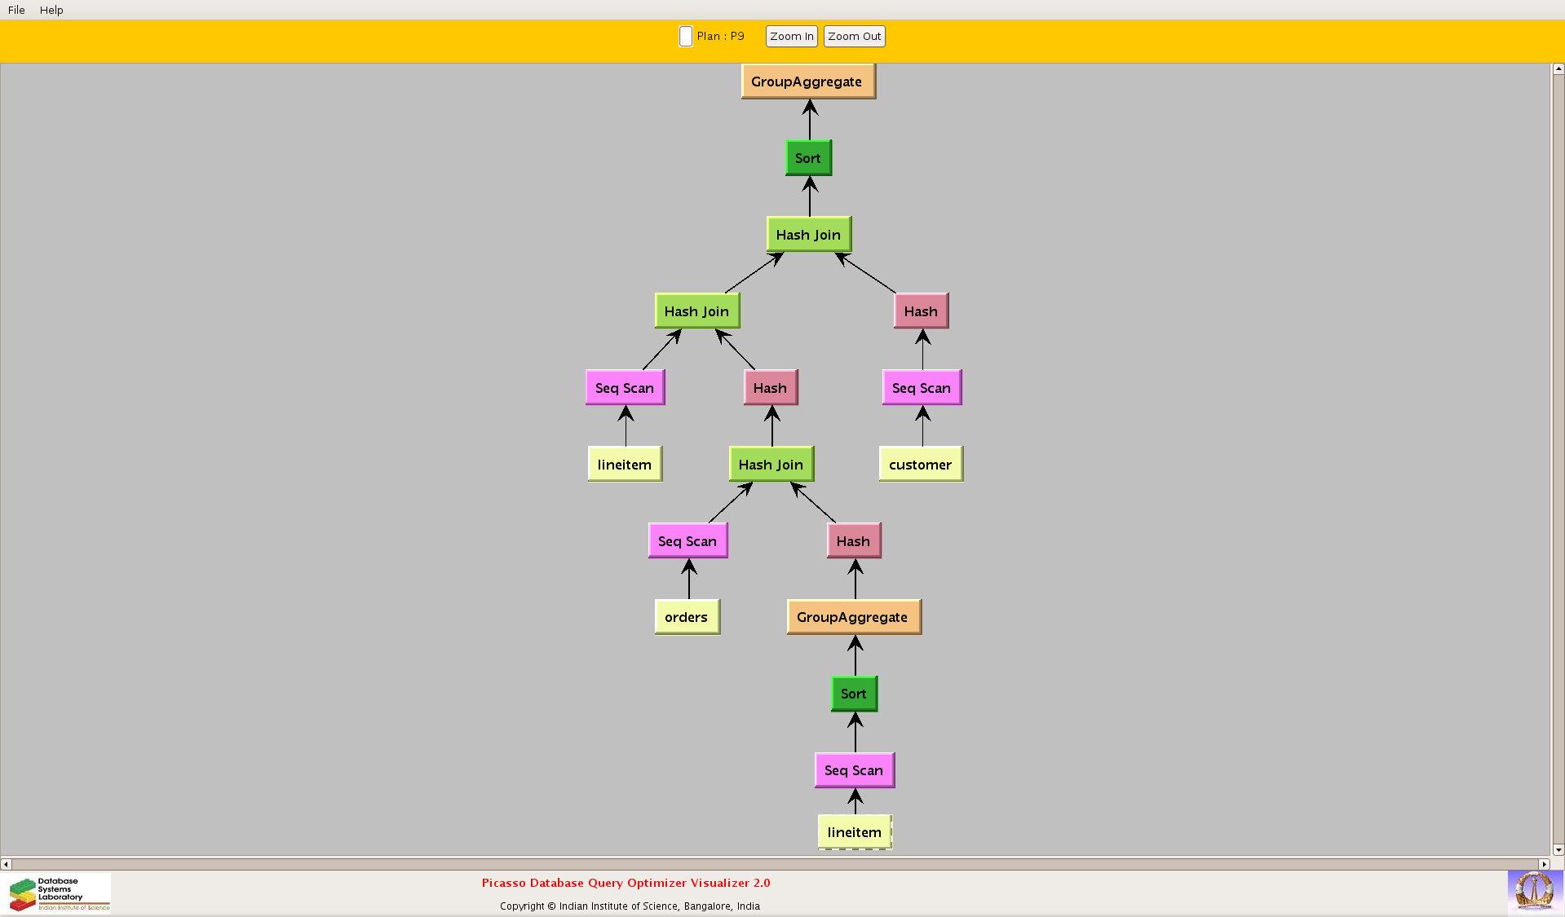This screenshot has height=917, width=1565.
Task: Toggle the Plan P9 checkbox
Action: tap(686, 37)
